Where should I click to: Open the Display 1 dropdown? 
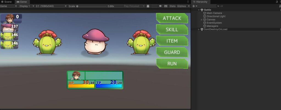[27, 6]
